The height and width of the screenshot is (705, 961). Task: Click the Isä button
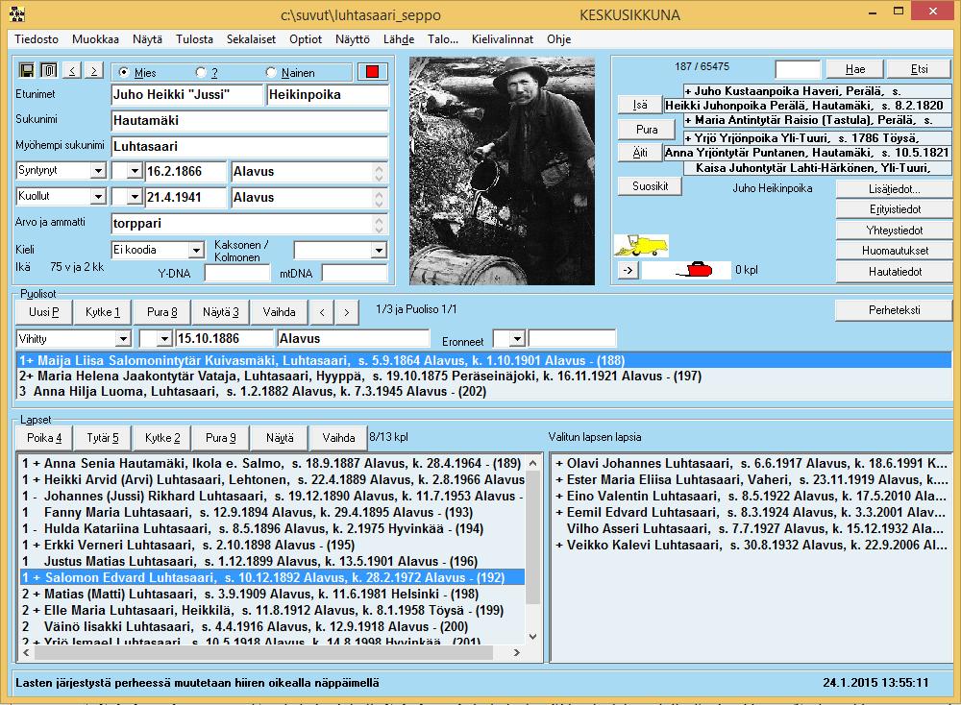pos(640,105)
